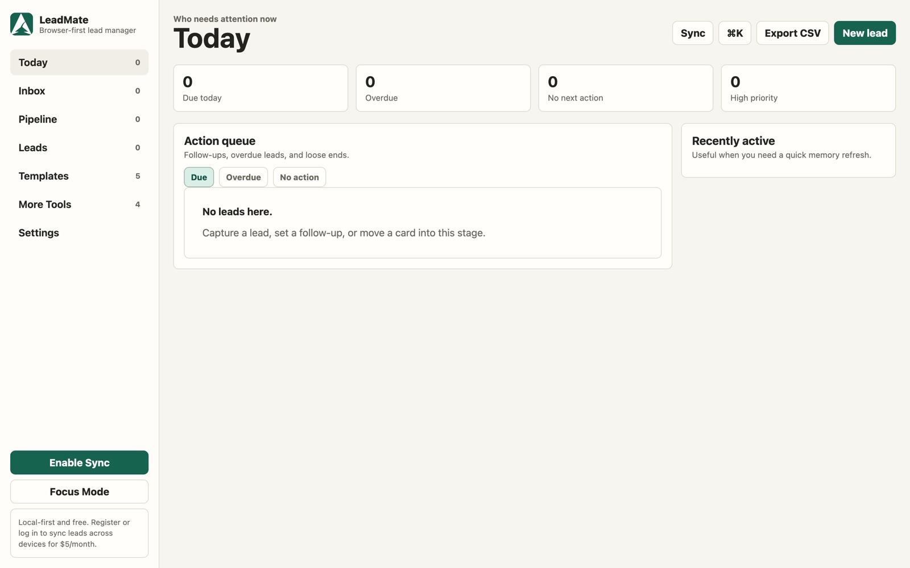The height and width of the screenshot is (568, 910).
Task: Click the 'Recently active' heading
Action: click(733, 141)
